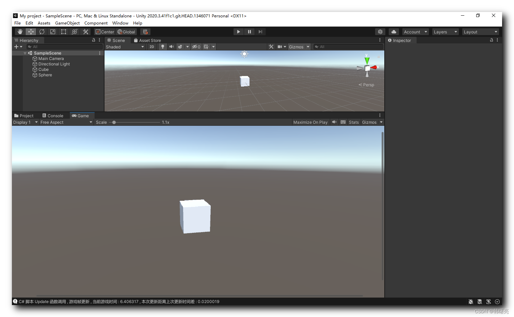The image size is (514, 317).
Task: Select the Move tool
Action: point(31,31)
